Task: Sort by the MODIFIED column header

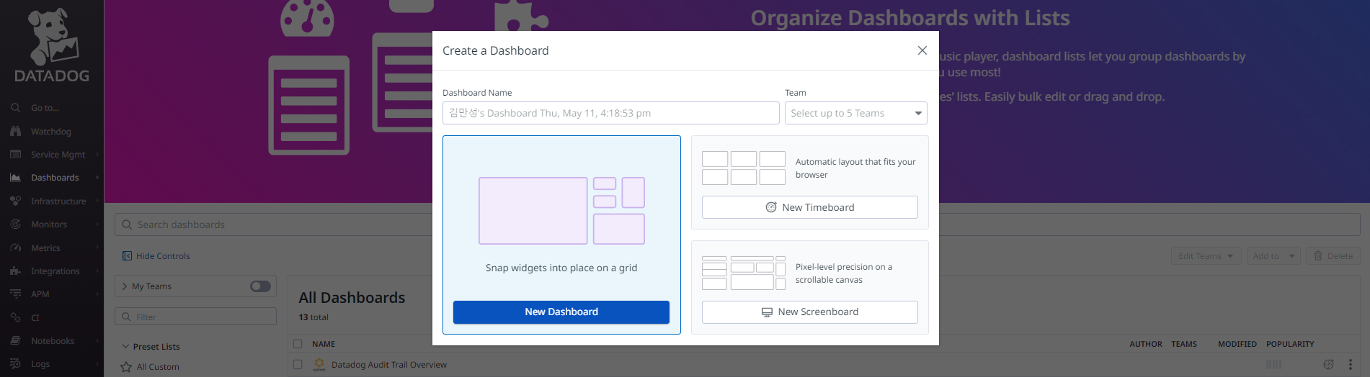Action: 1237,344
